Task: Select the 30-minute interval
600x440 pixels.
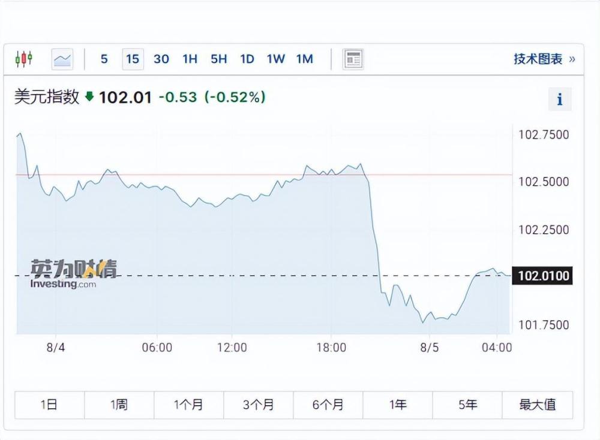Action: pyautogui.click(x=161, y=59)
